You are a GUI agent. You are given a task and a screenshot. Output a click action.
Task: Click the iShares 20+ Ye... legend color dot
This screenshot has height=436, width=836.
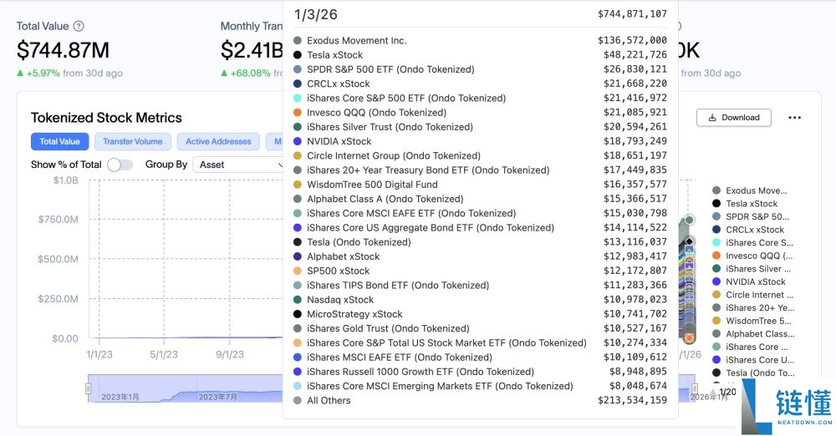point(716,307)
